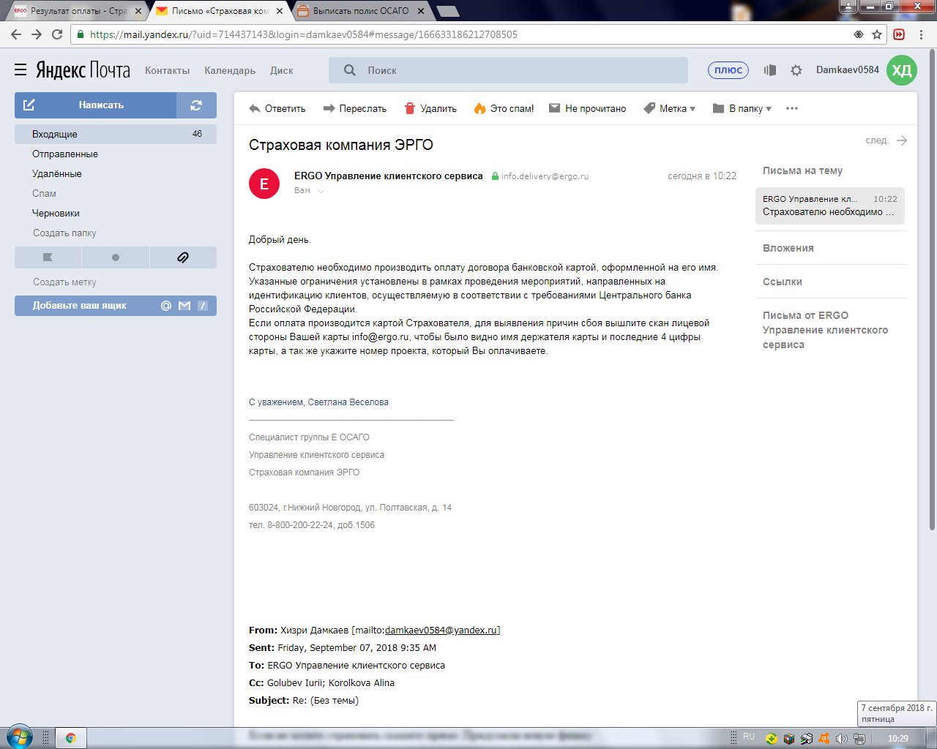The image size is (937, 749).
Task: Mark message with Это спам!
Action: tap(504, 108)
